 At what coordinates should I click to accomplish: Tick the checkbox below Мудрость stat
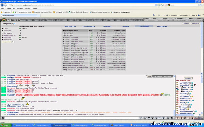pos(13,42)
